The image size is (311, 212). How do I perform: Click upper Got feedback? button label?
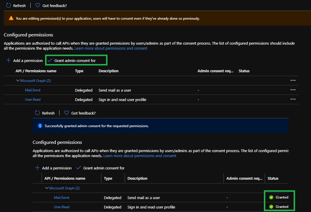point(54,6)
